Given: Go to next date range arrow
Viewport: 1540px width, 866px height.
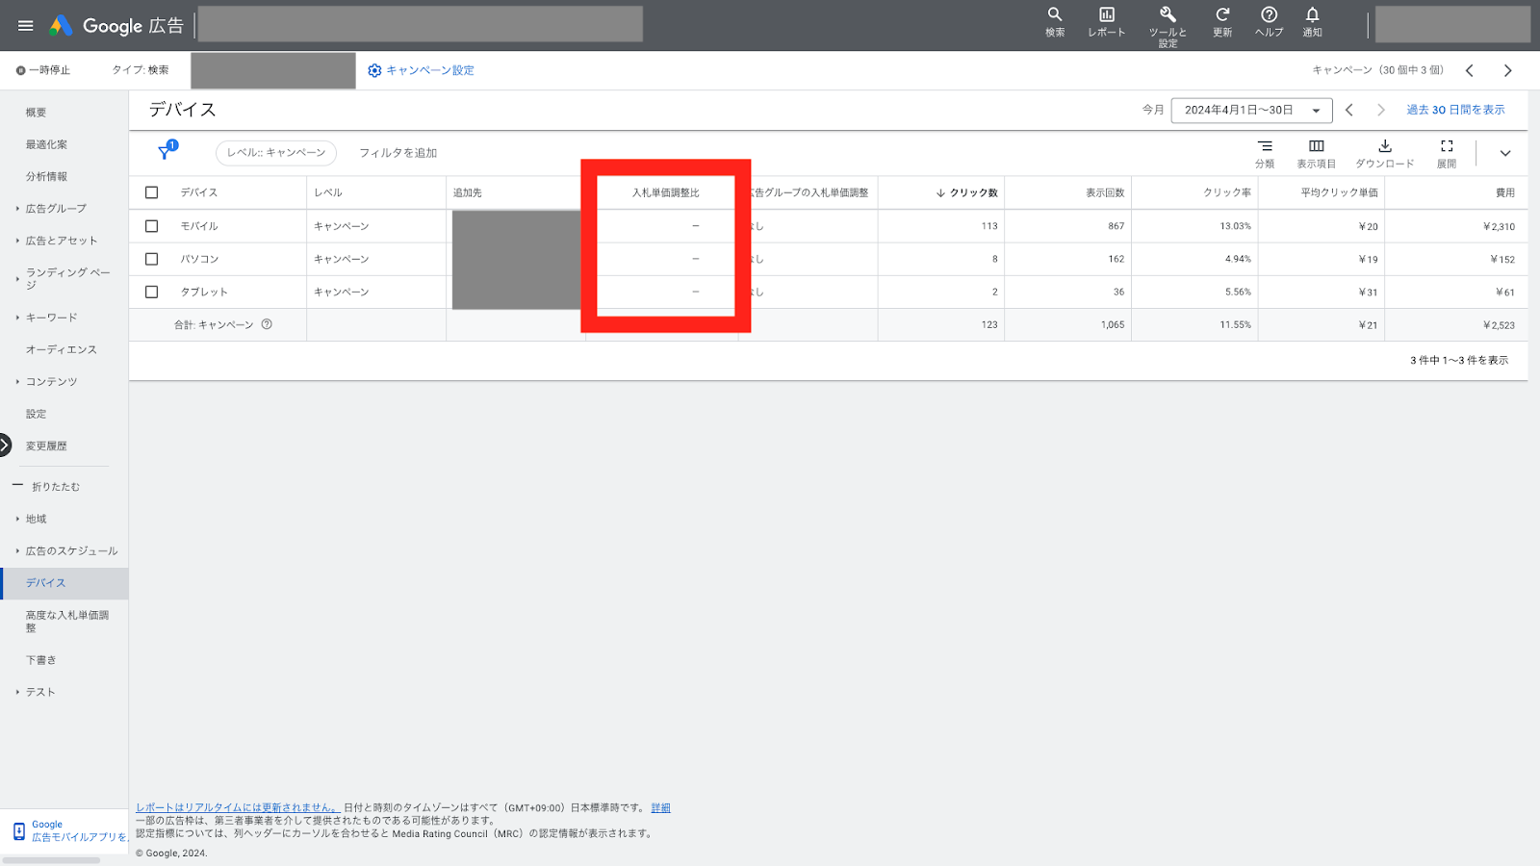Looking at the screenshot, I should 1381,110.
